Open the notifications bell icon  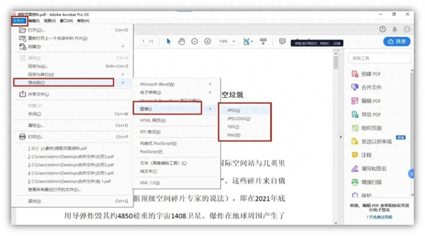pyautogui.click(x=395, y=29)
